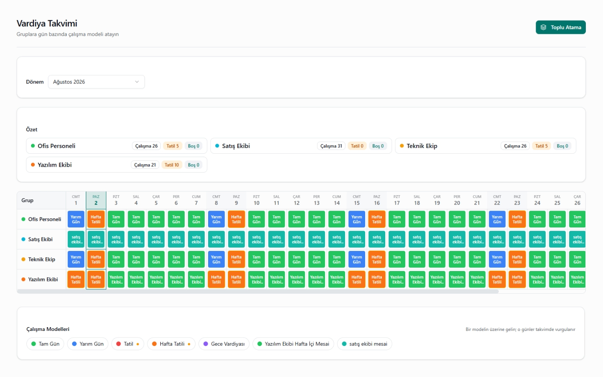Image resolution: width=603 pixels, height=377 pixels.
Task: Click the layers icon in Toplu Atama
Action: (543, 27)
